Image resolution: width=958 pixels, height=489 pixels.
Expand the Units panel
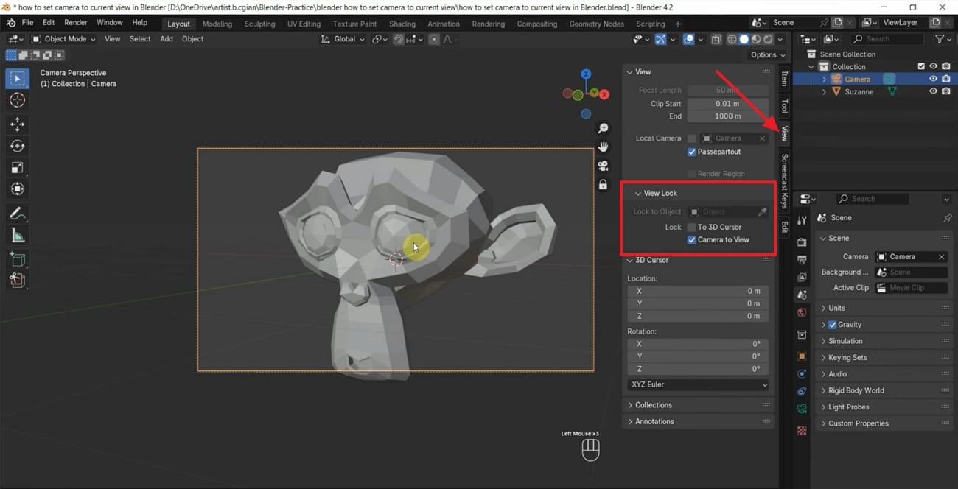coord(824,308)
